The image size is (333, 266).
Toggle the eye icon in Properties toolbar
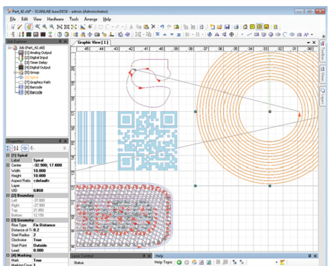pos(25,148)
